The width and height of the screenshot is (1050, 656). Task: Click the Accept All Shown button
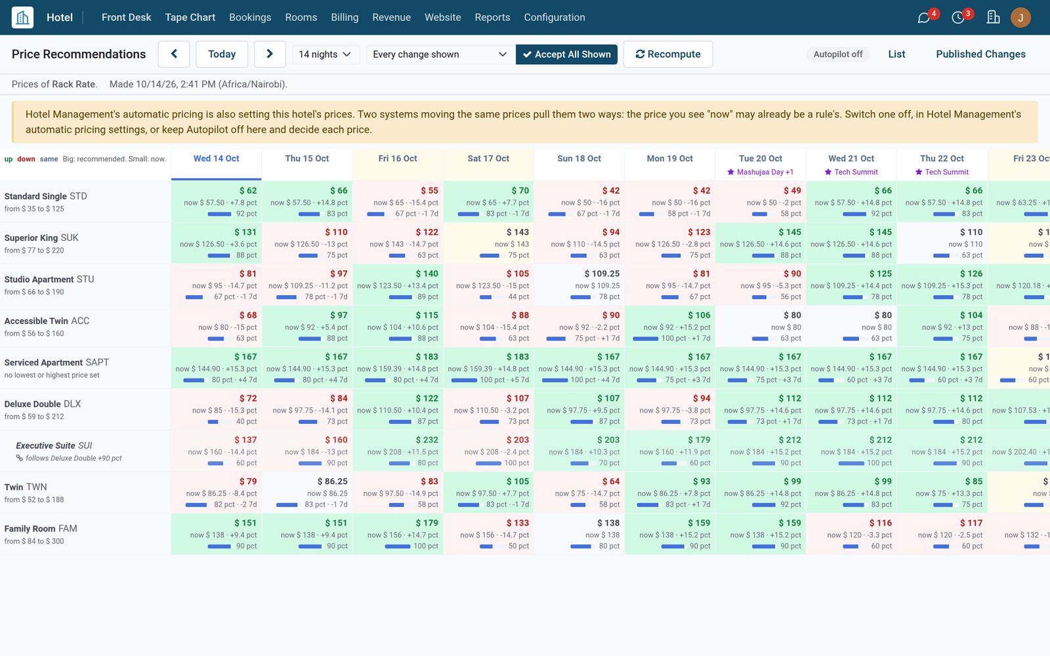pyautogui.click(x=567, y=54)
